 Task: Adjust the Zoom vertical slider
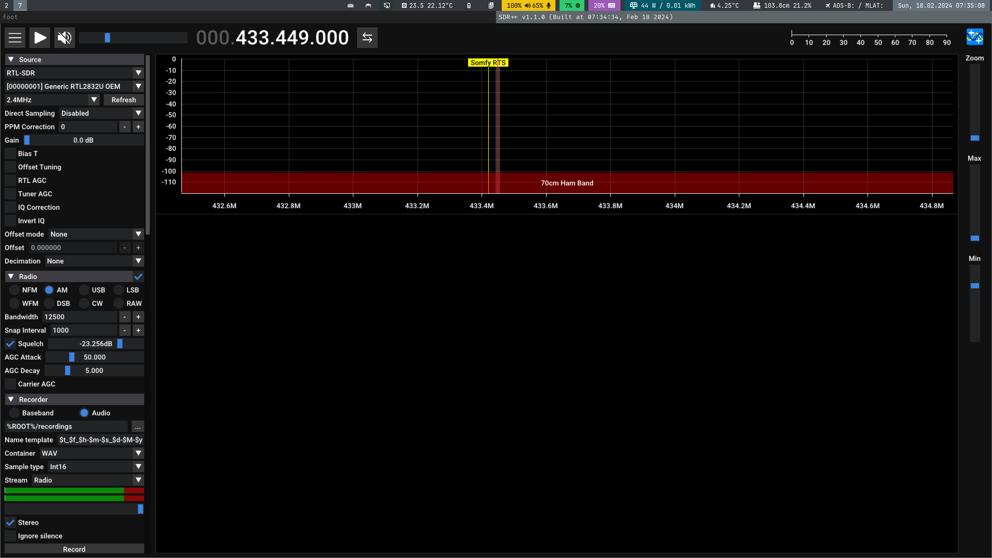pyautogui.click(x=975, y=103)
